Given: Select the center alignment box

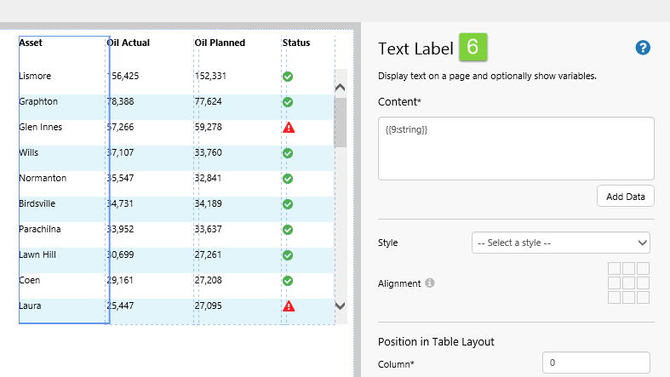Looking at the screenshot, I should click(628, 283).
